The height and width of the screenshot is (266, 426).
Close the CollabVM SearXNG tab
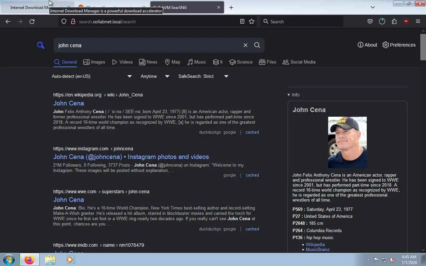pyautogui.click(x=219, y=7)
